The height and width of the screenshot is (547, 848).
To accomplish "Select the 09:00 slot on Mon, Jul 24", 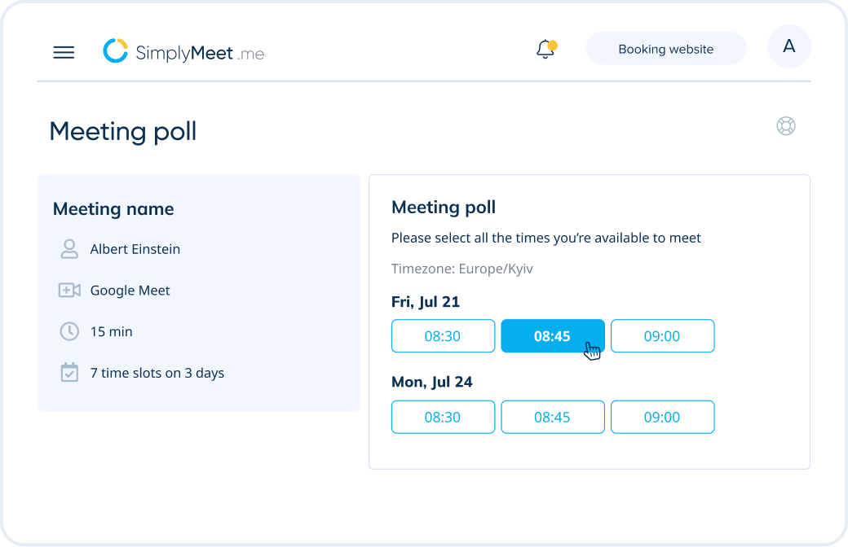I will pyautogui.click(x=662, y=417).
